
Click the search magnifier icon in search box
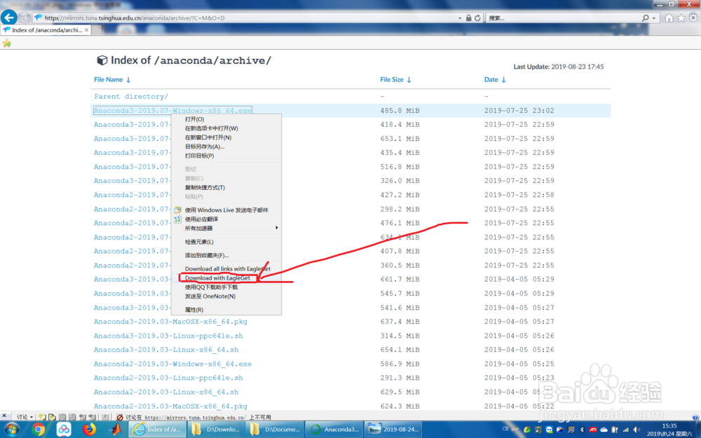click(645, 18)
